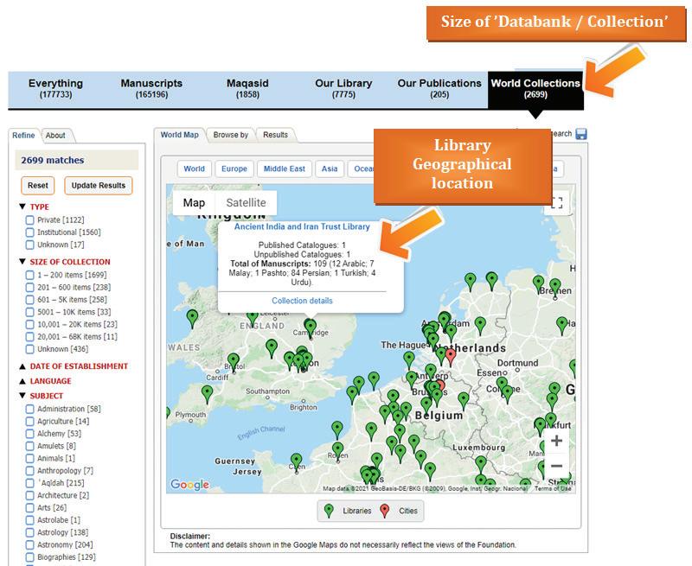The height and width of the screenshot is (566, 692).
Task: Switch map to Satellite view
Action: (246, 203)
